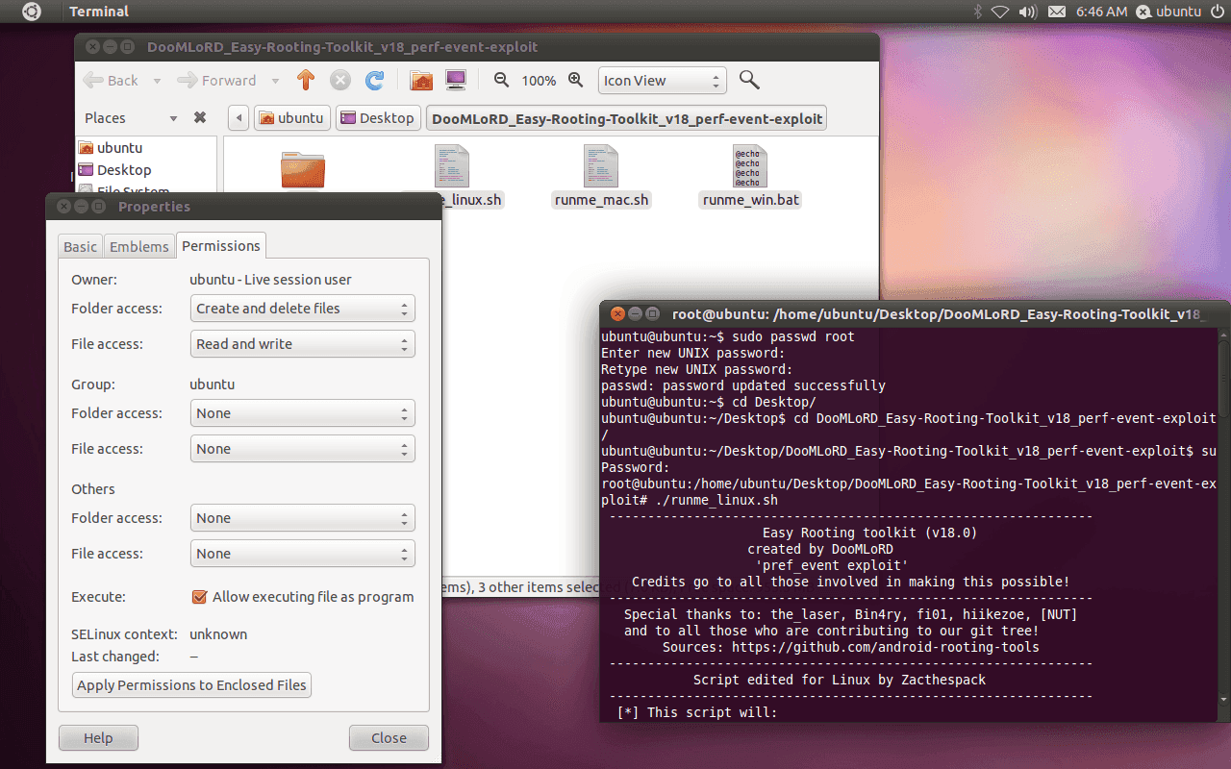Click Help in the Properties dialog

(98, 738)
